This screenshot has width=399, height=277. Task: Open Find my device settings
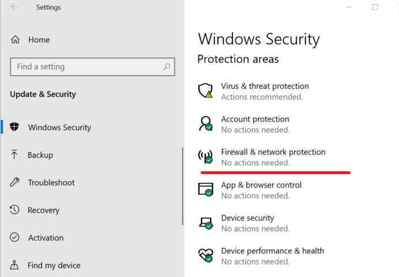[x=54, y=265]
